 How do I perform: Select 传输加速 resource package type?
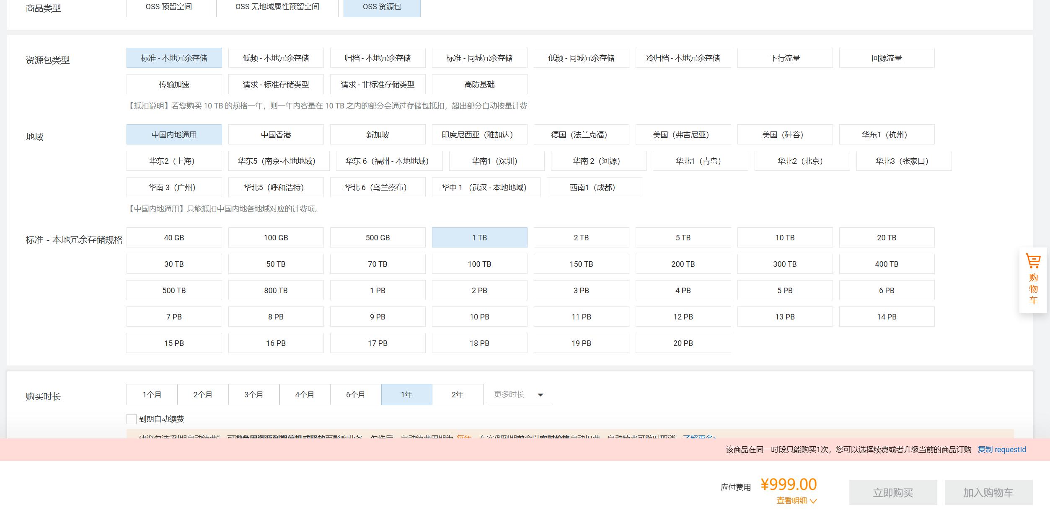point(174,85)
